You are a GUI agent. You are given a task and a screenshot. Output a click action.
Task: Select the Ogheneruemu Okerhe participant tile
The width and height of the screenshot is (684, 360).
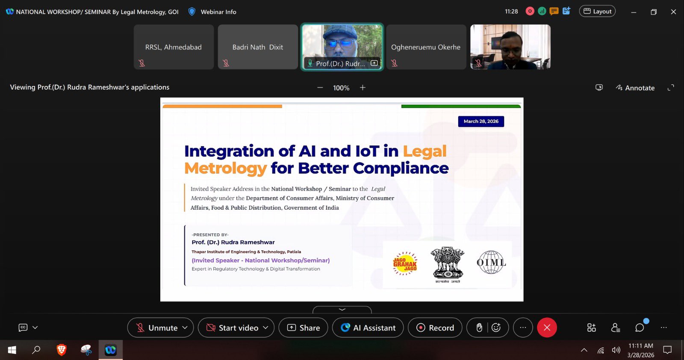pyautogui.click(x=426, y=47)
